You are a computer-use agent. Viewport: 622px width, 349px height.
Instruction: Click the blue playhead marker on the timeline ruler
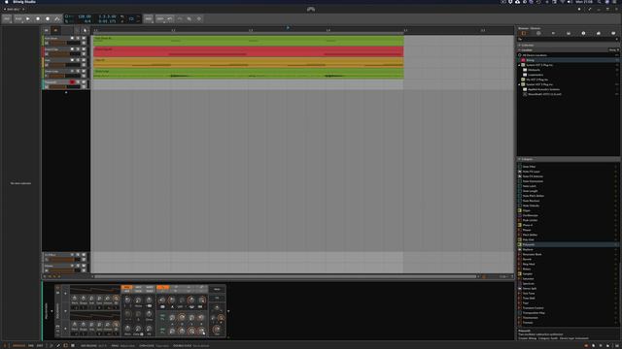(x=288, y=28)
